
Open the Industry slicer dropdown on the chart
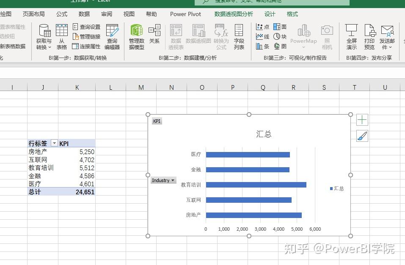pyautogui.click(x=174, y=180)
